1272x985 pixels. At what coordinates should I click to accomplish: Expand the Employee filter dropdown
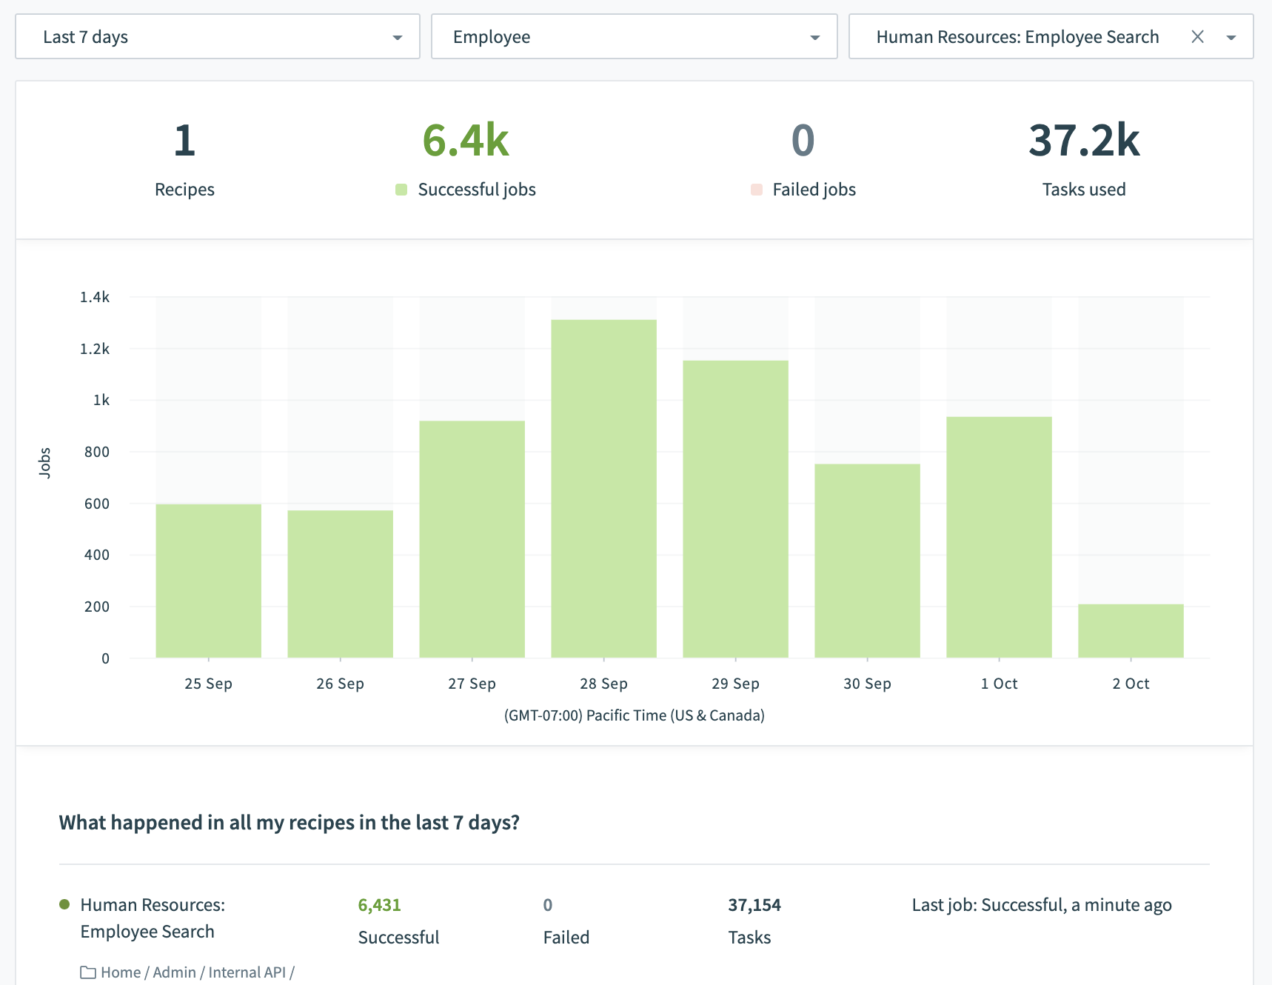pyautogui.click(x=634, y=37)
